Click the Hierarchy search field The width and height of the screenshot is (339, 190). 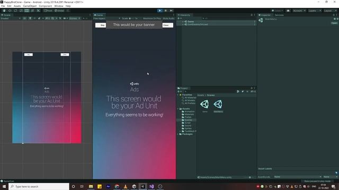click(228, 18)
